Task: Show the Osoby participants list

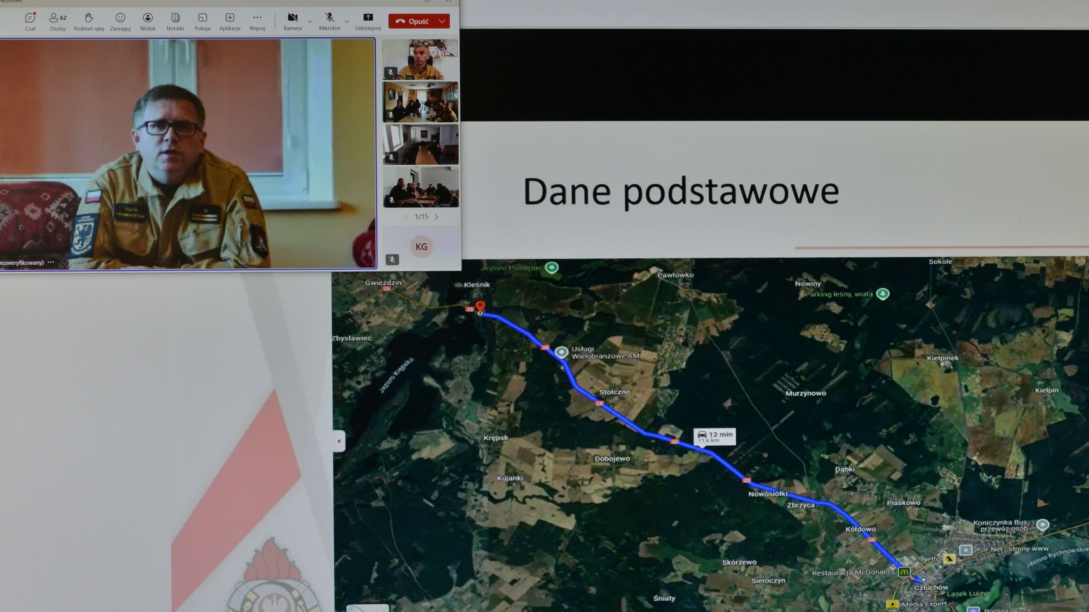Action: click(x=58, y=21)
